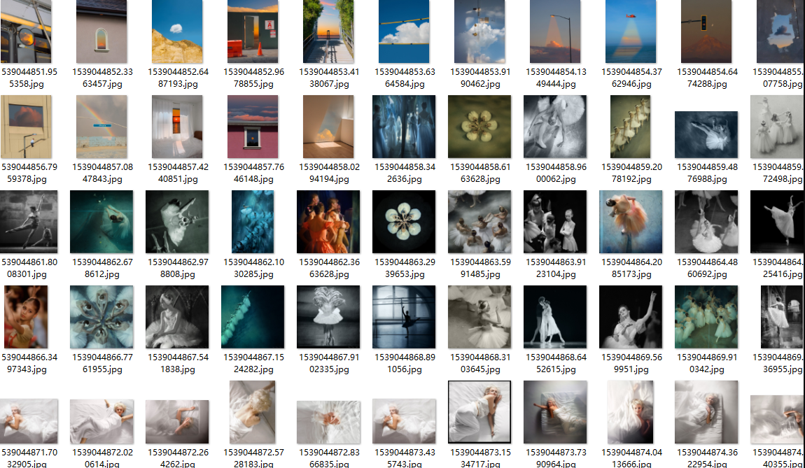The image size is (805, 468).
Task: Select the green flower-shaped ballet circle thumbnail 1539044858.6163628.jpg
Action: [479, 127]
